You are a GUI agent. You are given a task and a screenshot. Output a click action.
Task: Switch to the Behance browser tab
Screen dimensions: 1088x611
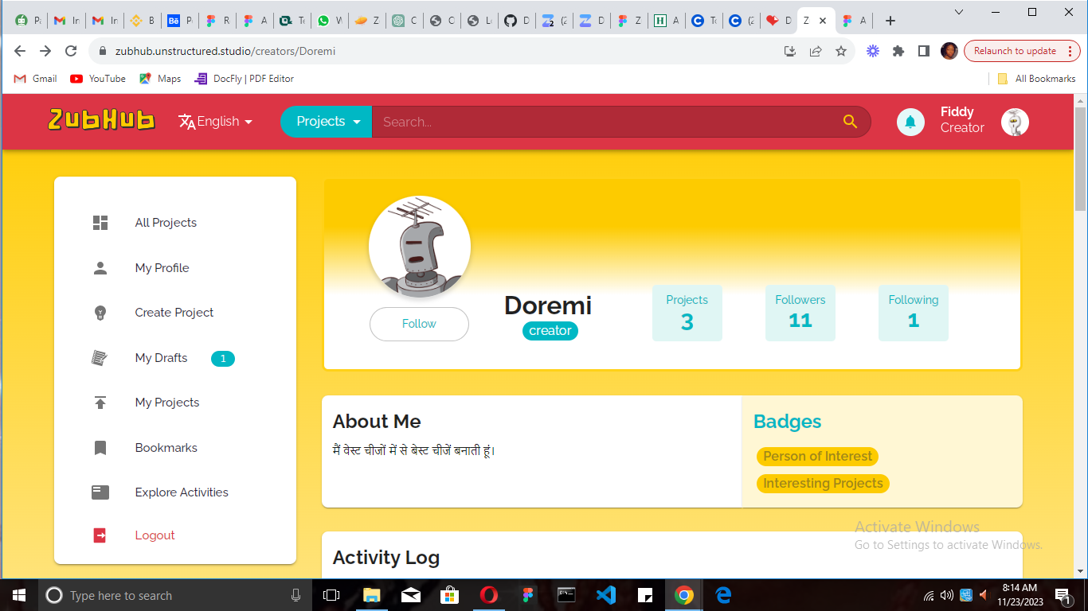click(x=178, y=21)
